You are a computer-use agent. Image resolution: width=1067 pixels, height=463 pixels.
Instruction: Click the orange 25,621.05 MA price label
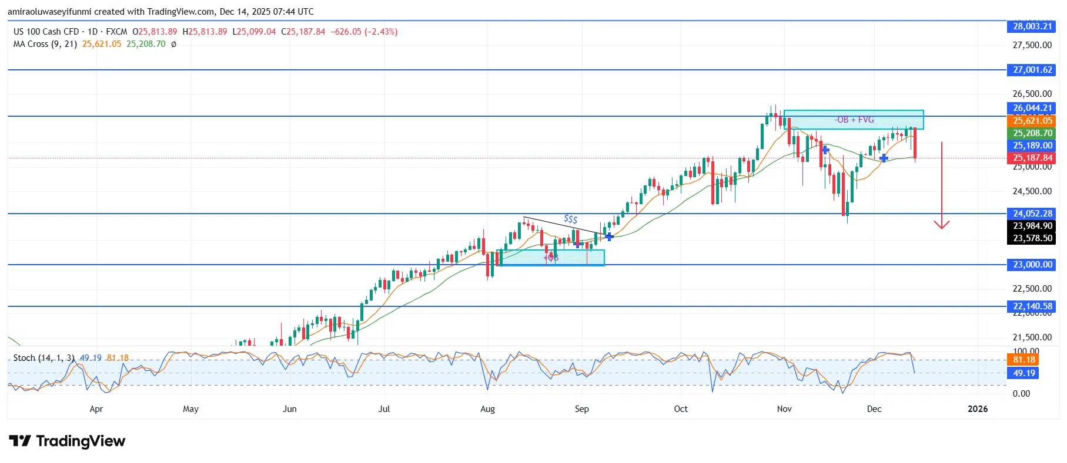[1032, 121]
